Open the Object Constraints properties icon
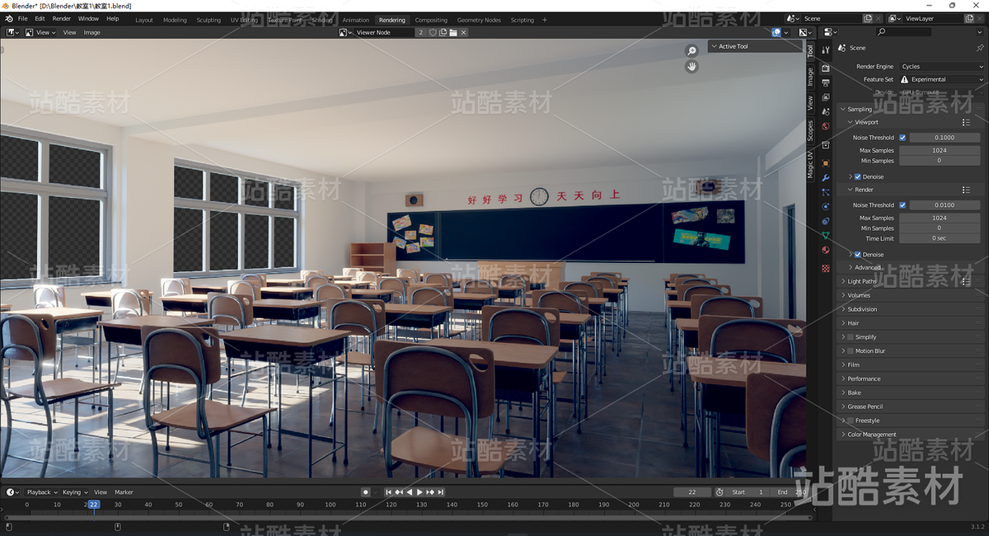This screenshot has height=536, width=989. click(x=826, y=221)
